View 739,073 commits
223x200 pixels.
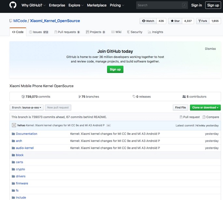point(36,97)
